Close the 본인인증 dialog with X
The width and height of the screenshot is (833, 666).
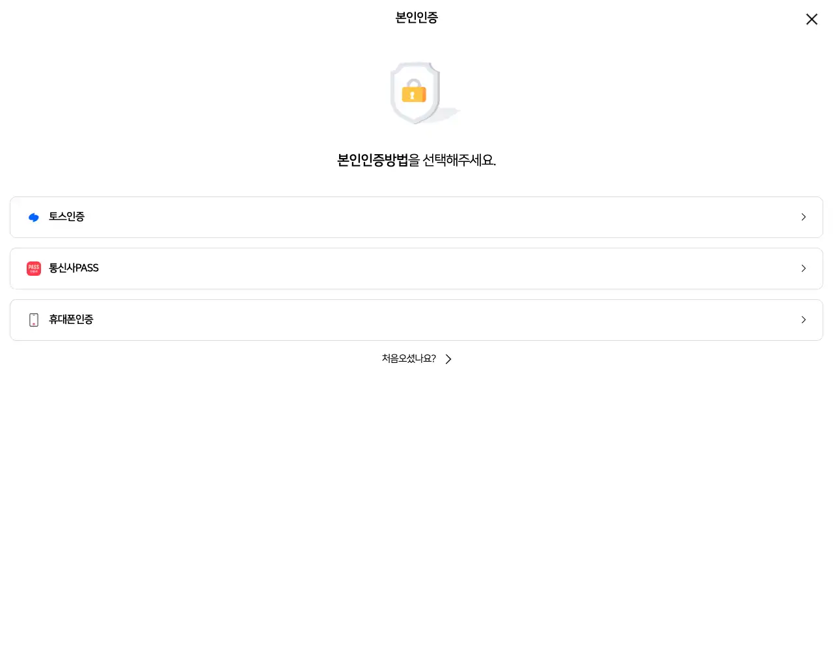[812, 20]
